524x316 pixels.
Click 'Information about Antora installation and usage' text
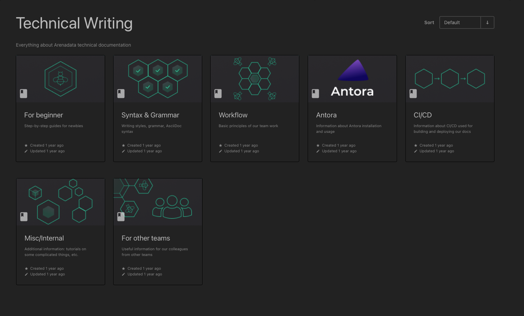pyautogui.click(x=349, y=129)
